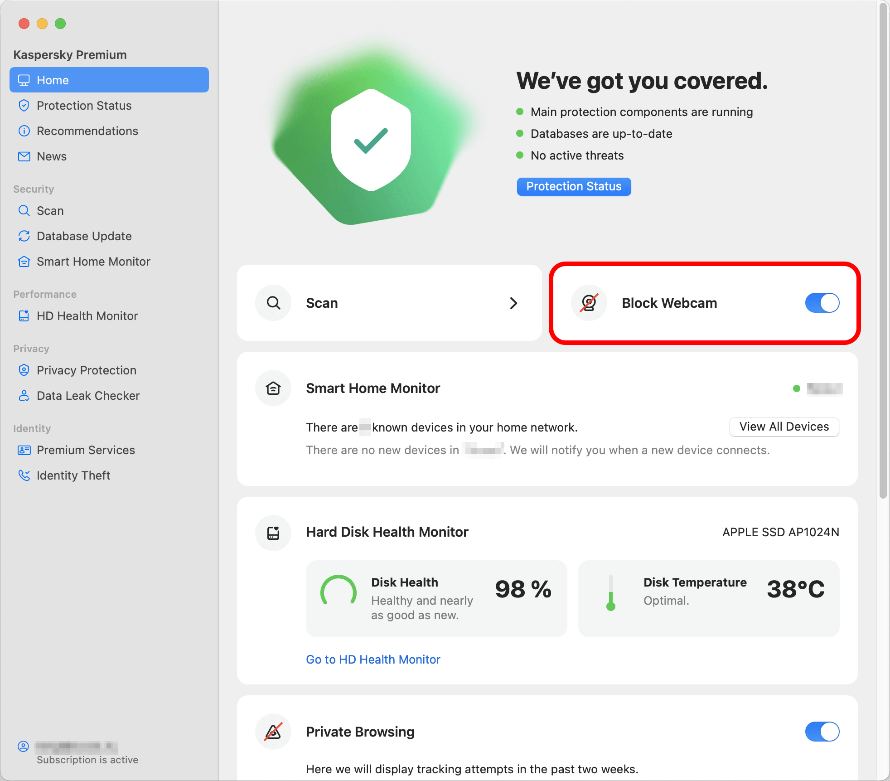Click the large green shield checkmark graphic
The image size is (890, 781).
point(372,140)
